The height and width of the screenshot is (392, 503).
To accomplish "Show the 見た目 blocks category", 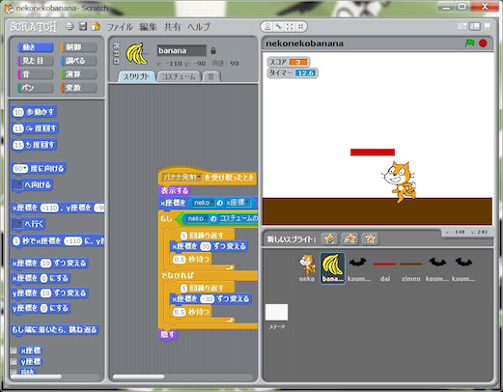I will coord(36,61).
